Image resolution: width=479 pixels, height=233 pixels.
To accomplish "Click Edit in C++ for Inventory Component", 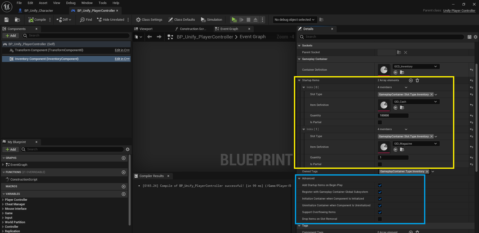I will (122, 59).
